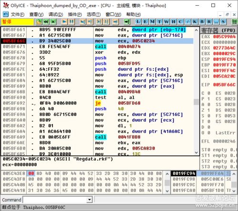The image size is (238, 211).
Task: Click the CPU window system icon in menu bar
Action: (6, 14)
